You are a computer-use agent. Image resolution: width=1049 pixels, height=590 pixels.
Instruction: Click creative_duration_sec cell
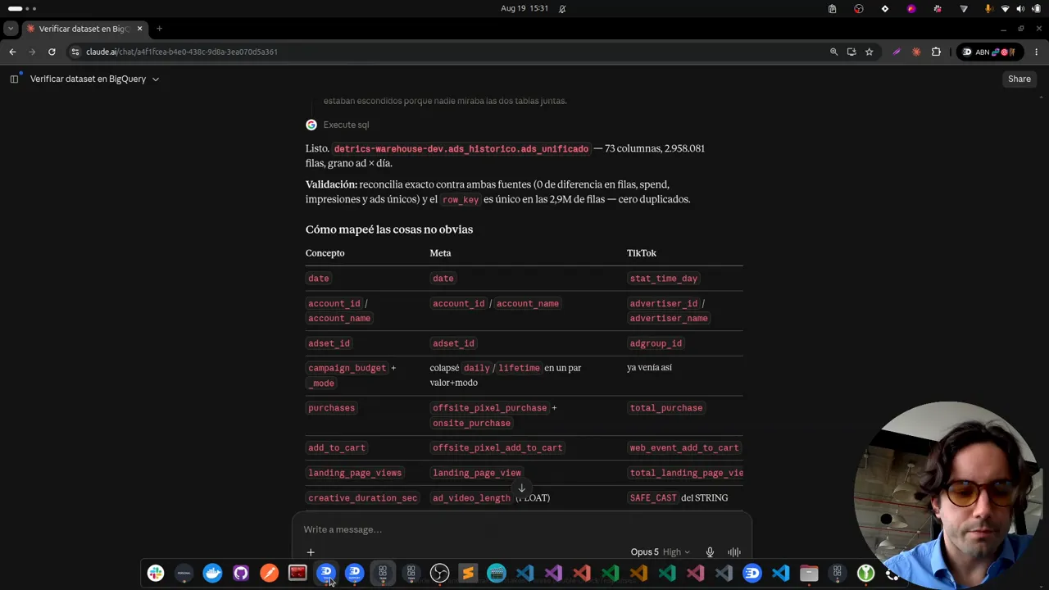click(362, 498)
